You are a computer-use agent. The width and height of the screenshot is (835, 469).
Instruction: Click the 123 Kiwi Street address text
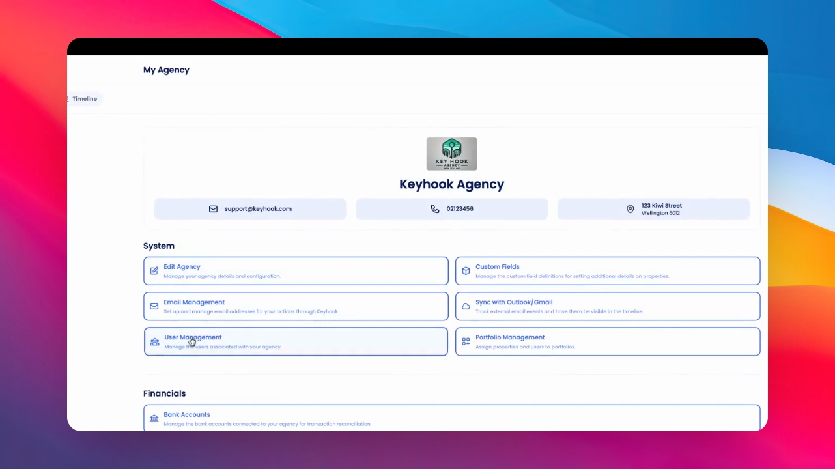[x=662, y=206]
